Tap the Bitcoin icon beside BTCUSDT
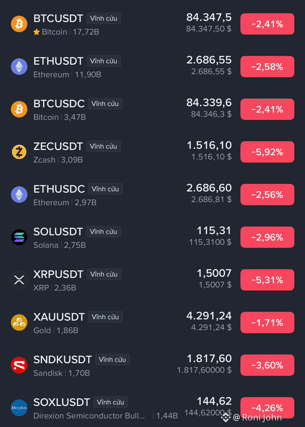Image resolution: width=305 pixels, height=427 pixels. pos(19,24)
